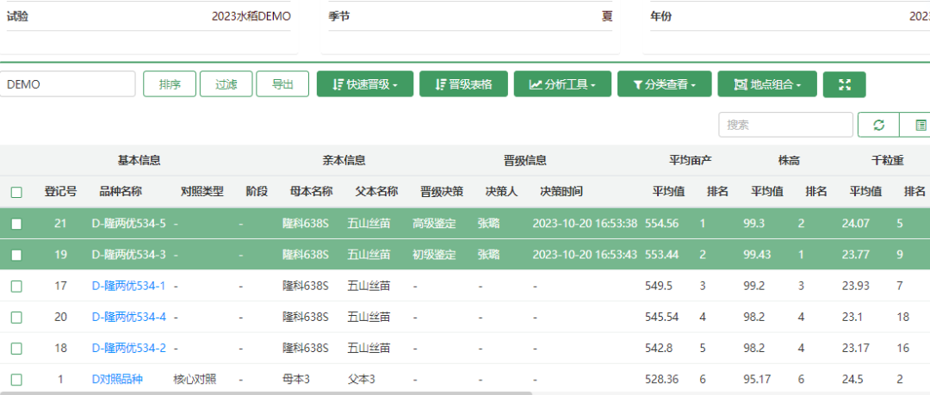The image size is (930, 395).
Task: Click the 决策时间 column header
Action: coord(561,192)
